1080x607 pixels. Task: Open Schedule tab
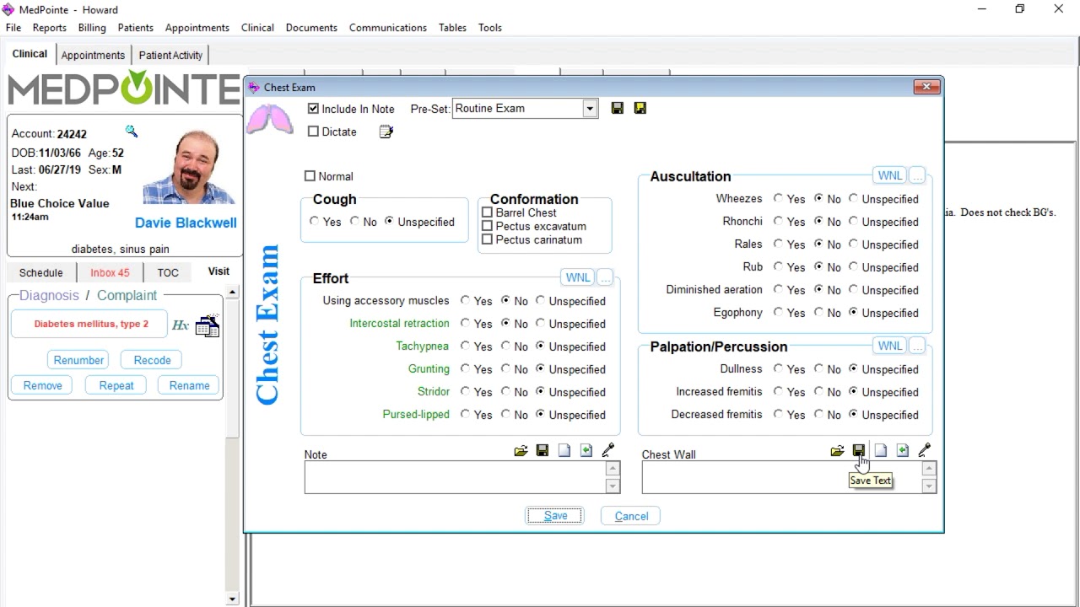pos(40,272)
